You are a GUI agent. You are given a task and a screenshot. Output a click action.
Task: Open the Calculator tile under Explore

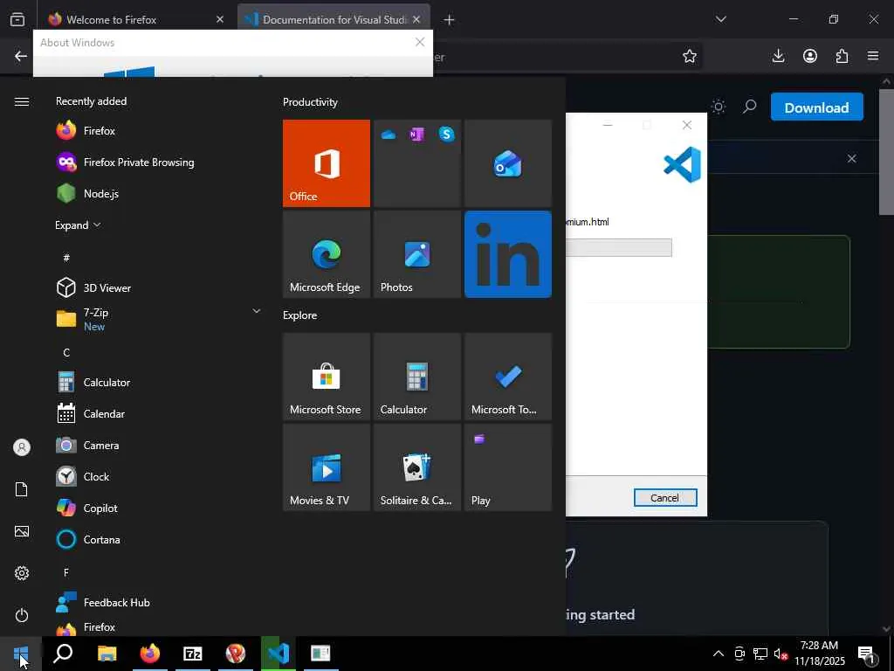point(416,377)
